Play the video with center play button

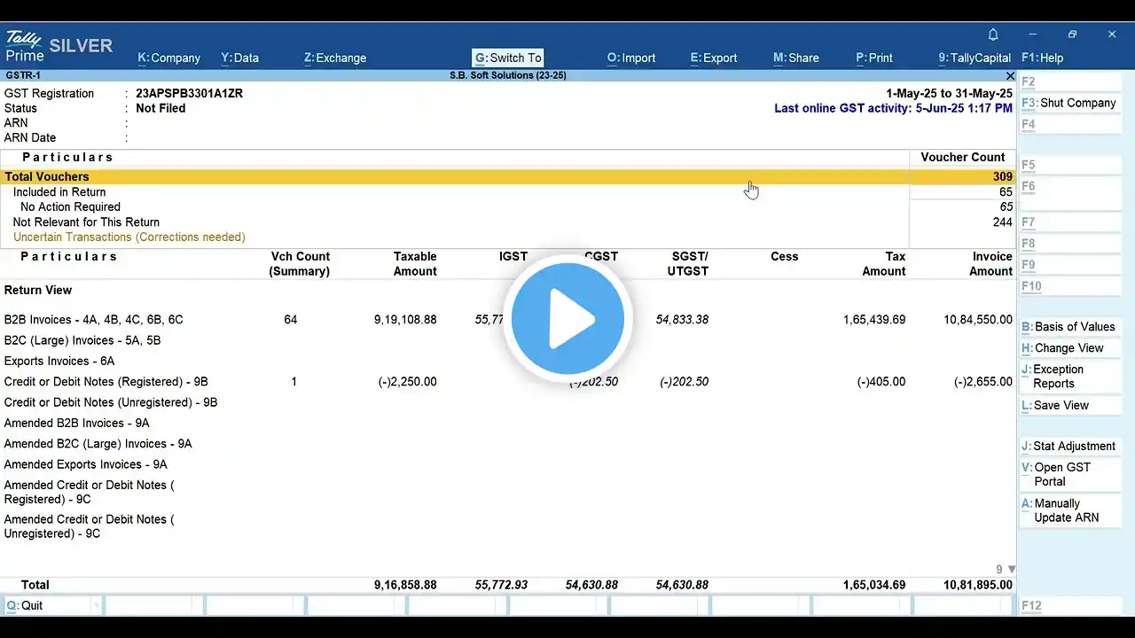point(567,319)
